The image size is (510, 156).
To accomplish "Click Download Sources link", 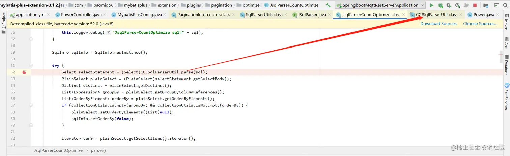I will [438, 24].
